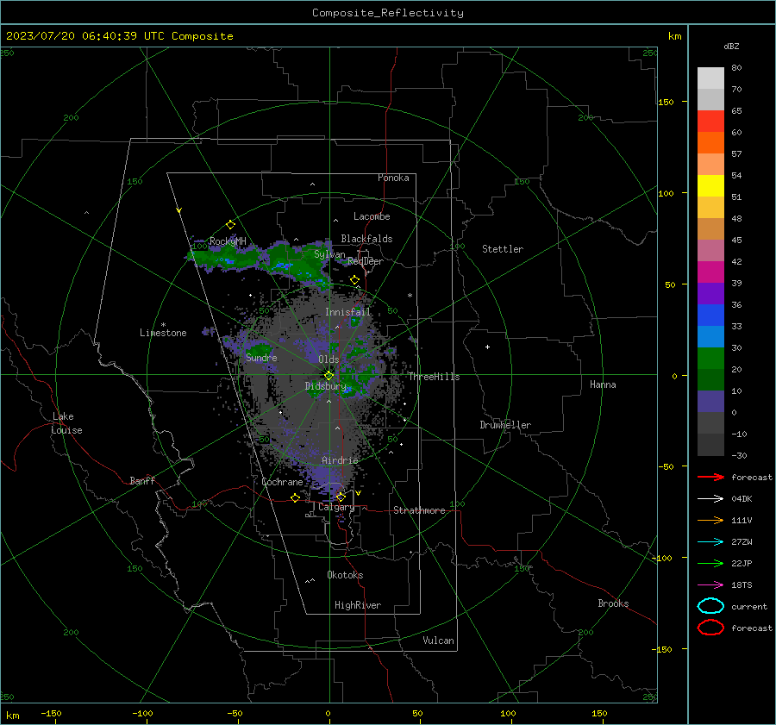Click the Banff label
This screenshot has height=725, width=776.
click(142, 481)
